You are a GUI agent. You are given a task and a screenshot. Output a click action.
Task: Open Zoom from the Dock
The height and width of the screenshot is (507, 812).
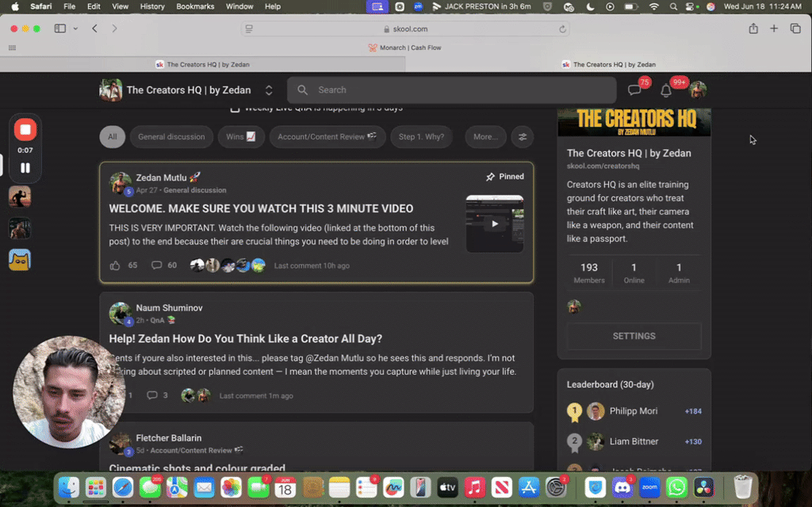click(x=649, y=487)
